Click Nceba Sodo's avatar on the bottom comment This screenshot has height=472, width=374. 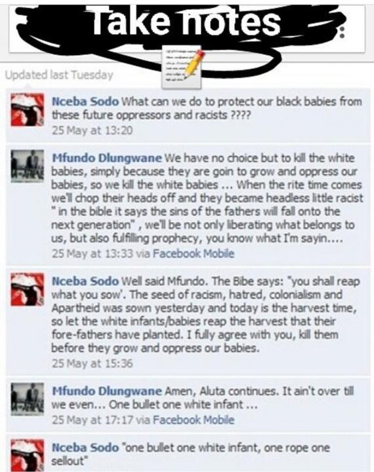pos(28,456)
